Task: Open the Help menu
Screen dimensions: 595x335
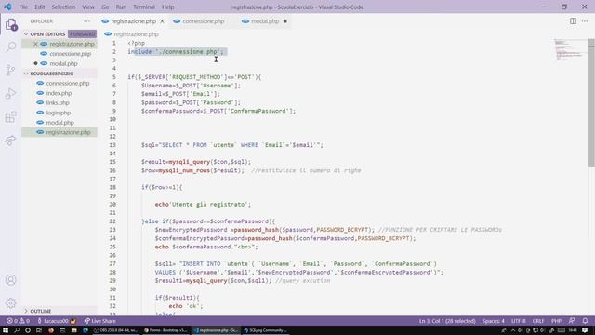Action: (168, 7)
